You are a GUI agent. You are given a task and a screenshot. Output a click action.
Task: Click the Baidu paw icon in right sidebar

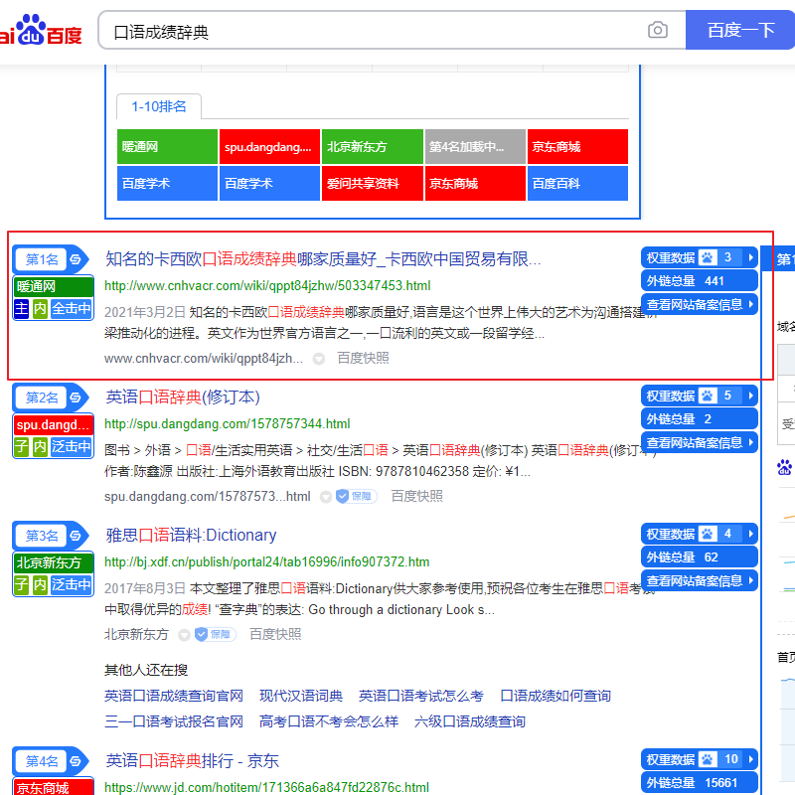coord(784,467)
